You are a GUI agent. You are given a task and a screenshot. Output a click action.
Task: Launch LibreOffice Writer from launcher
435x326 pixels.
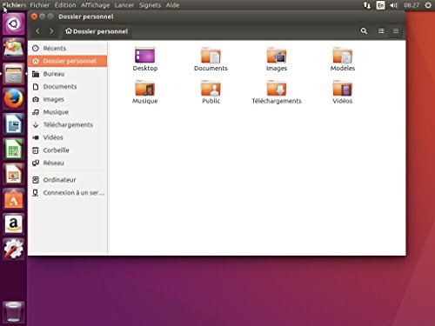pos(13,124)
